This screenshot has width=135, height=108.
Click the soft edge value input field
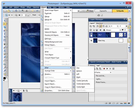23,15
